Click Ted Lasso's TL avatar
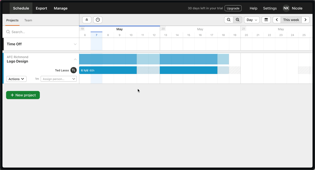This screenshot has width=315, height=170. pyautogui.click(x=73, y=70)
